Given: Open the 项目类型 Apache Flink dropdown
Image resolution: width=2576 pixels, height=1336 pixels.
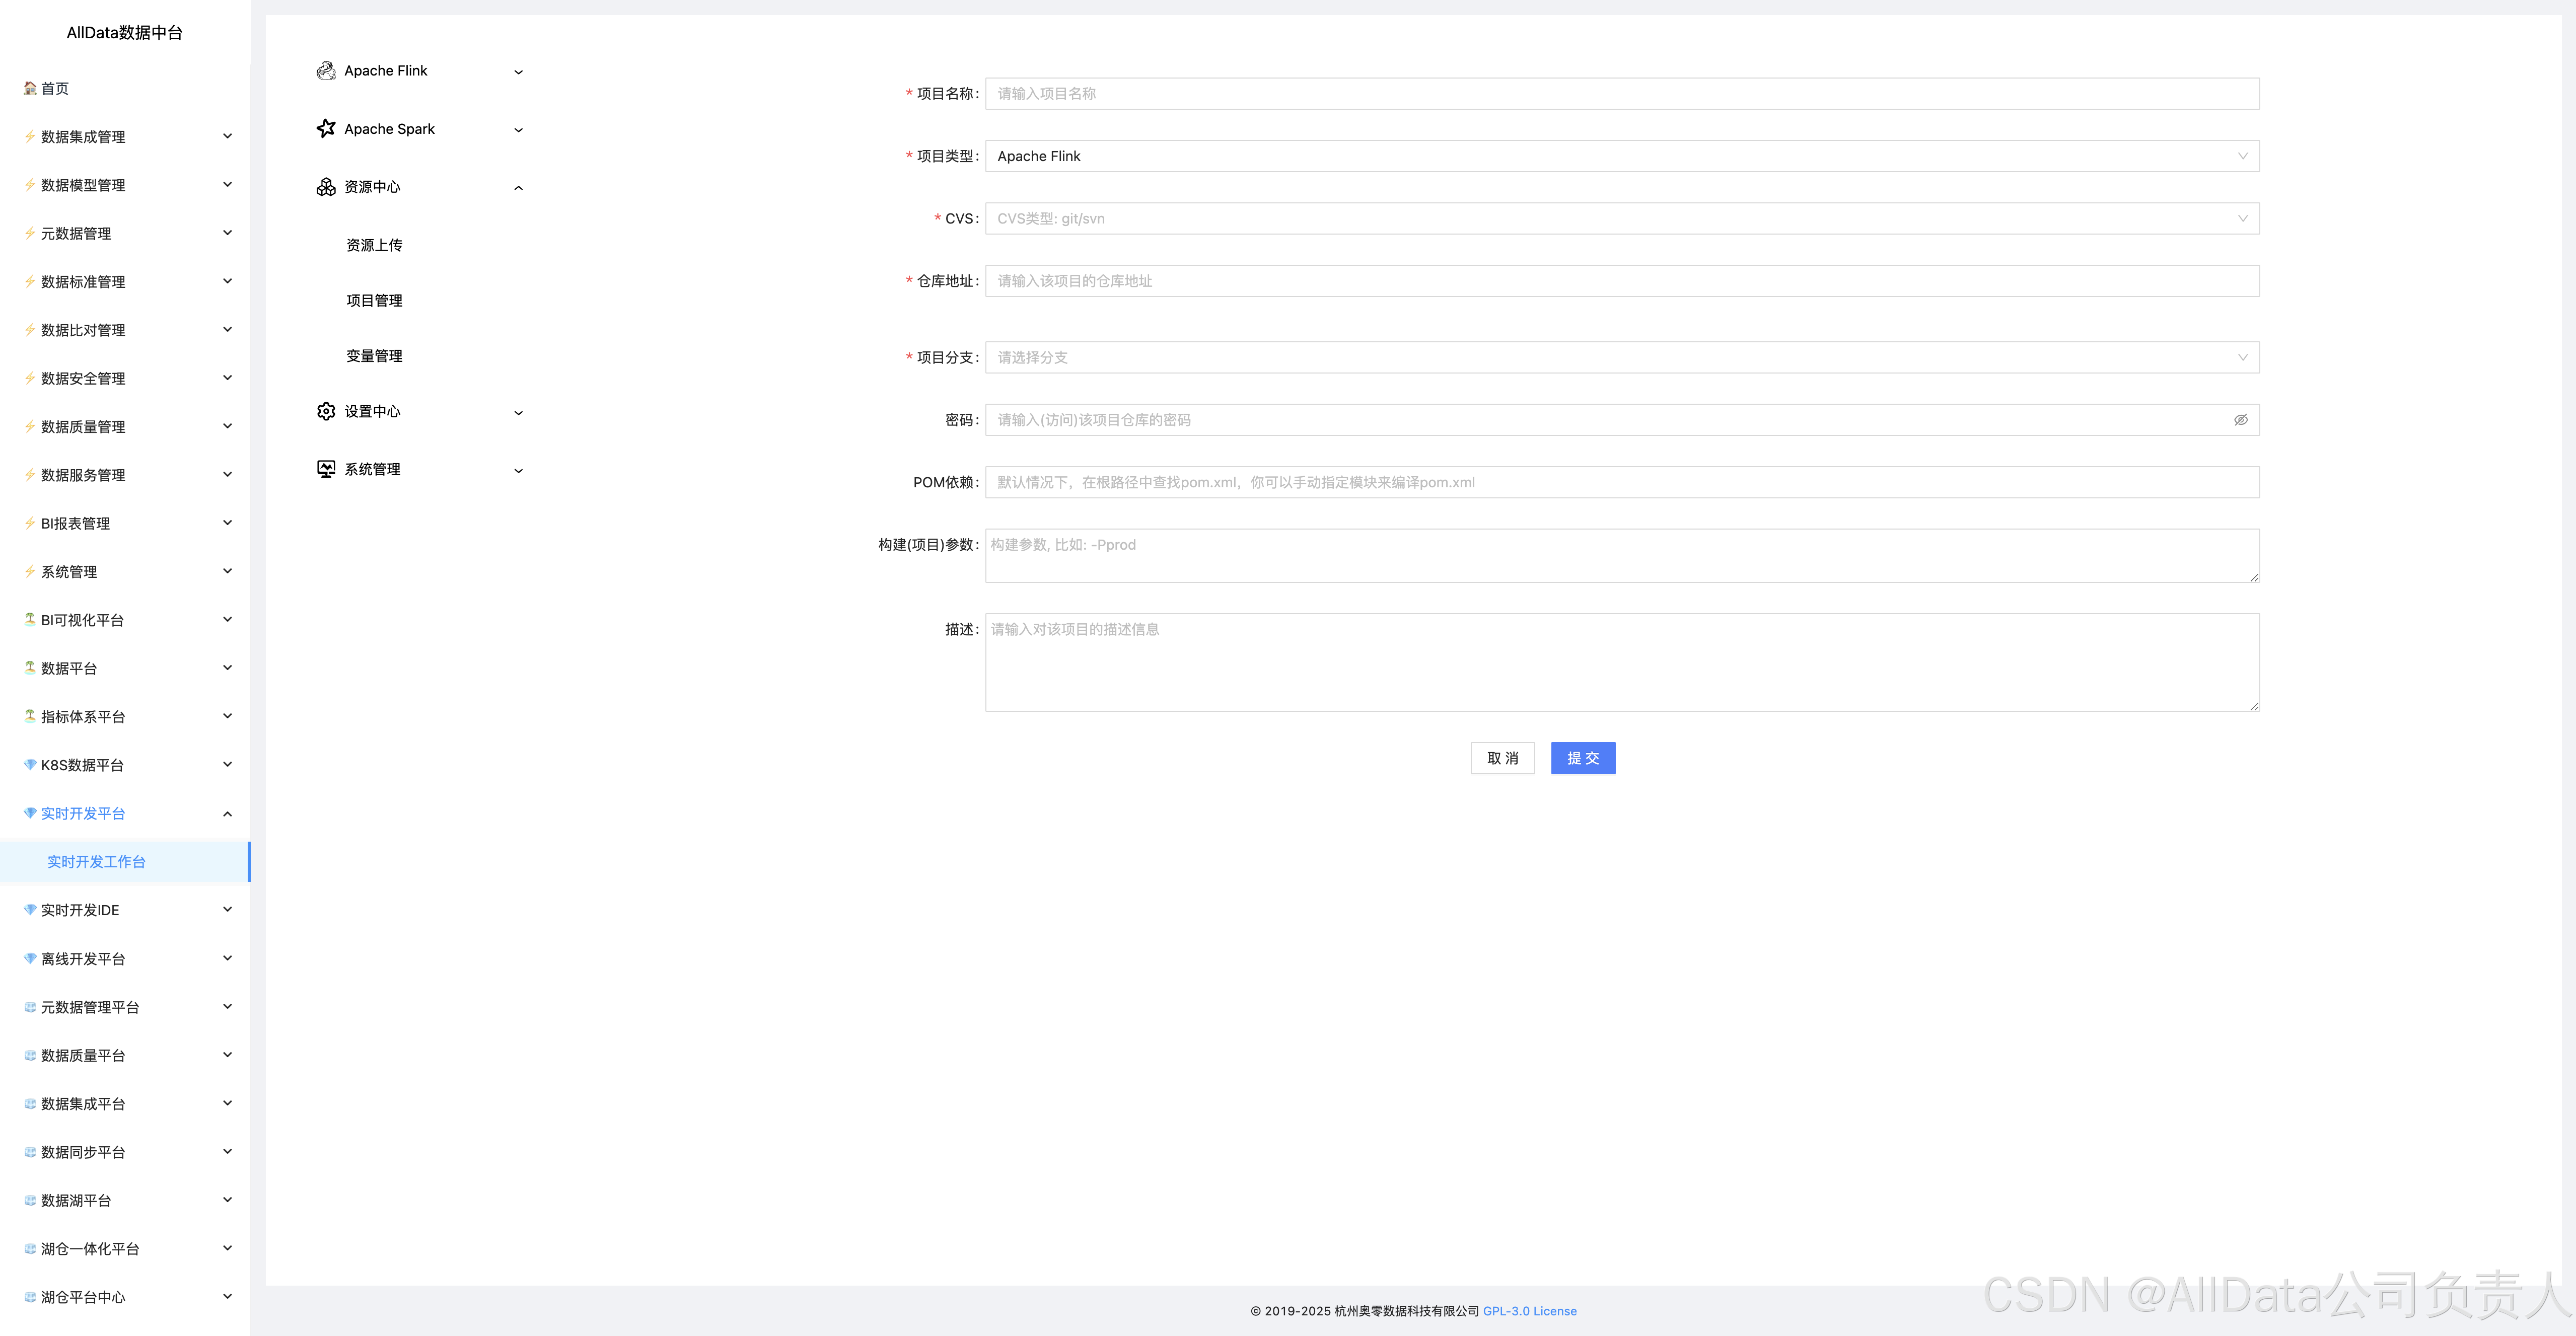Looking at the screenshot, I should point(1622,156).
